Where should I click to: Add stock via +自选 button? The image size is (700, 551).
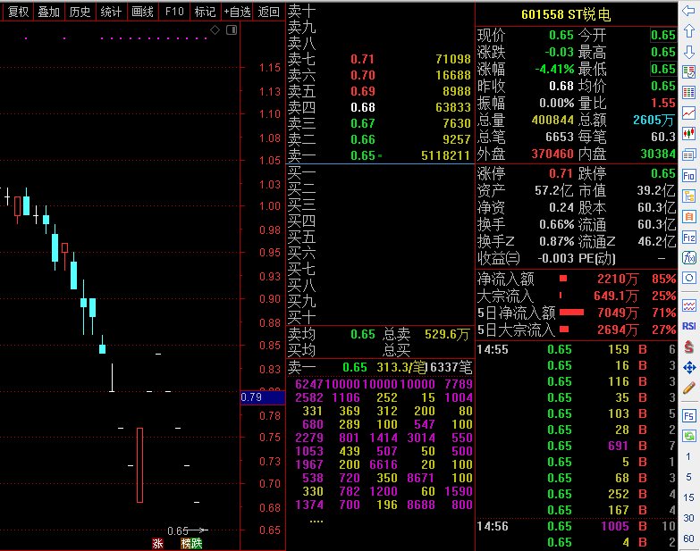point(237,12)
